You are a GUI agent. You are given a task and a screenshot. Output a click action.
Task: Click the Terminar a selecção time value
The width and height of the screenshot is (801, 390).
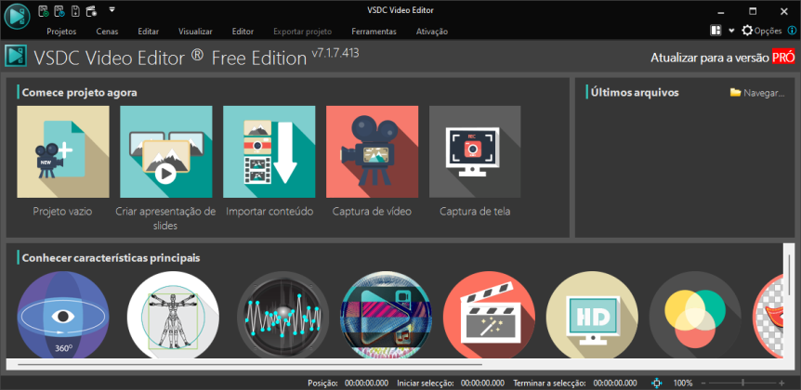(615, 383)
